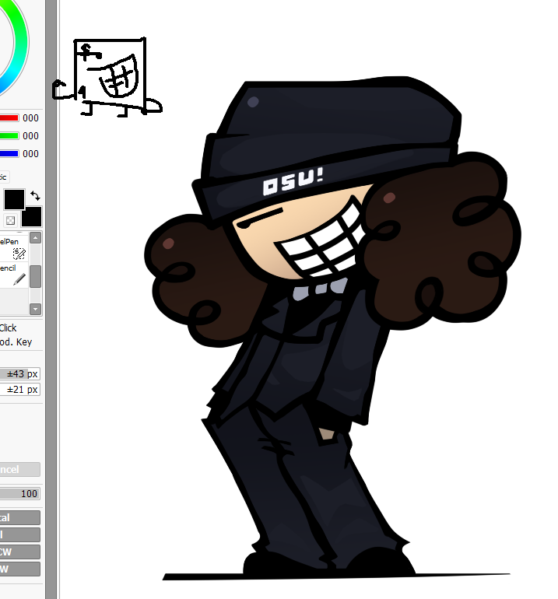Adjust the red RGB slider
The width and height of the screenshot is (558, 599).
[9, 118]
